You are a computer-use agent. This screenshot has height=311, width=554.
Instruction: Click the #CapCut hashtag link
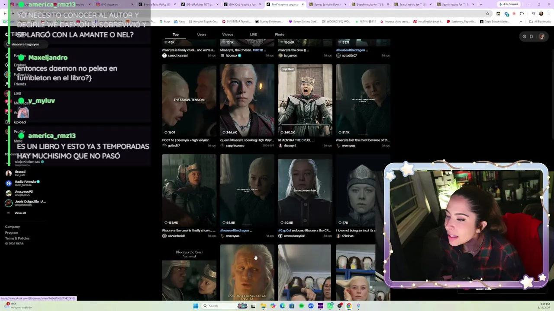[284, 231]
